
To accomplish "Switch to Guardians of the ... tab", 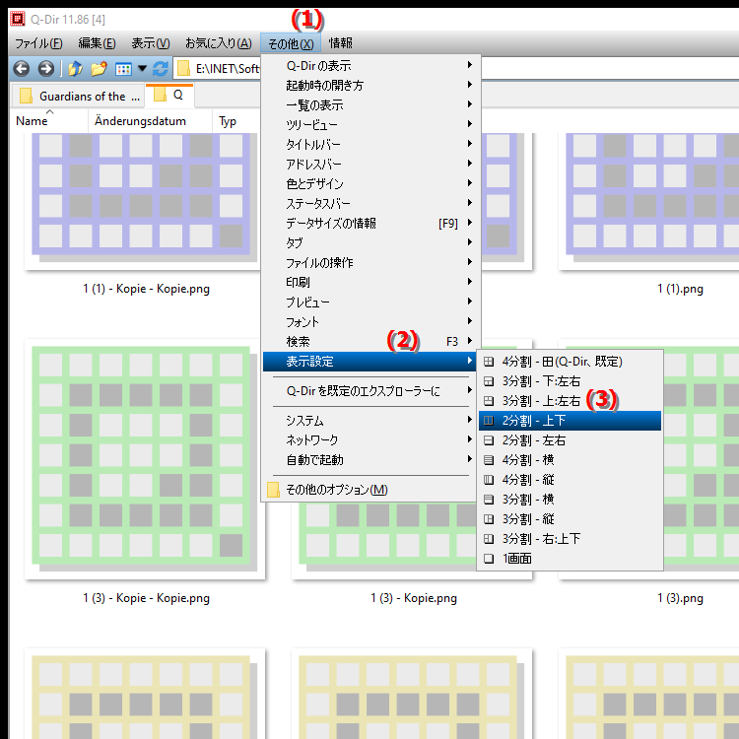I will click(78, 97).
